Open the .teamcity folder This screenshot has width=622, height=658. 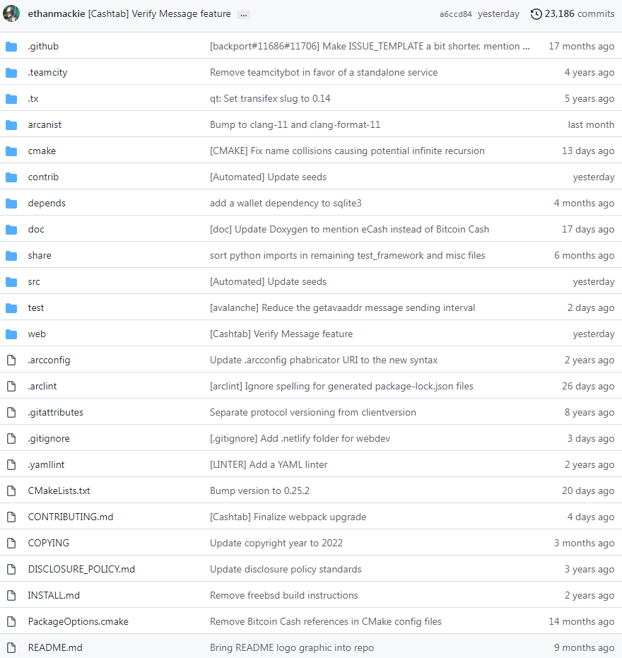click(47, 72)
